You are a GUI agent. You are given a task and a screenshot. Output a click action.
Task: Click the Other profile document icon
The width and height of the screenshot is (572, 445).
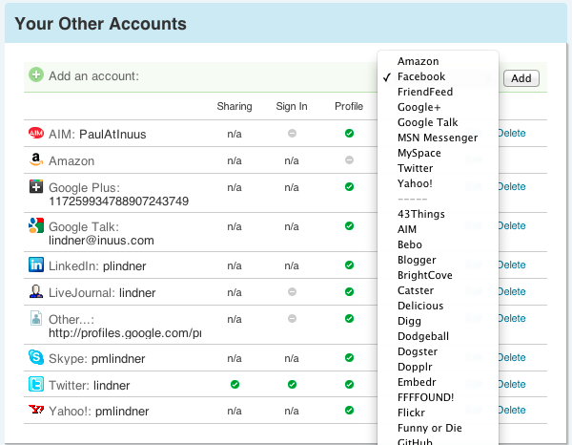(36, 318)
